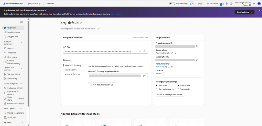The width and height of the screenshot is (262, 126).
Task: Click the Start building button
Action: coord(244,12)
